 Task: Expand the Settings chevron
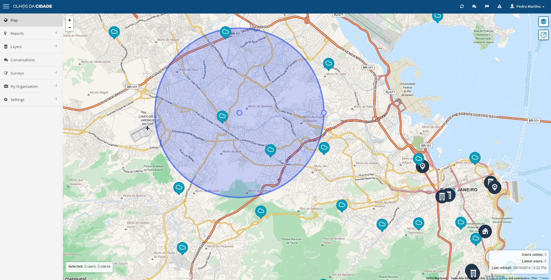(x=56, y=99)
